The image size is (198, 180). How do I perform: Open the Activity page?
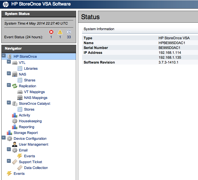pyautogui.click(x=24, y=115)
